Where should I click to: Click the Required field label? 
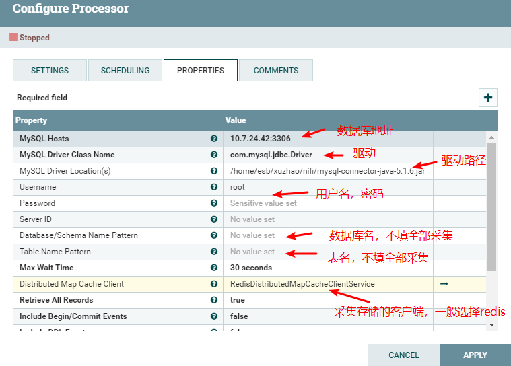(x=42, y=98)
